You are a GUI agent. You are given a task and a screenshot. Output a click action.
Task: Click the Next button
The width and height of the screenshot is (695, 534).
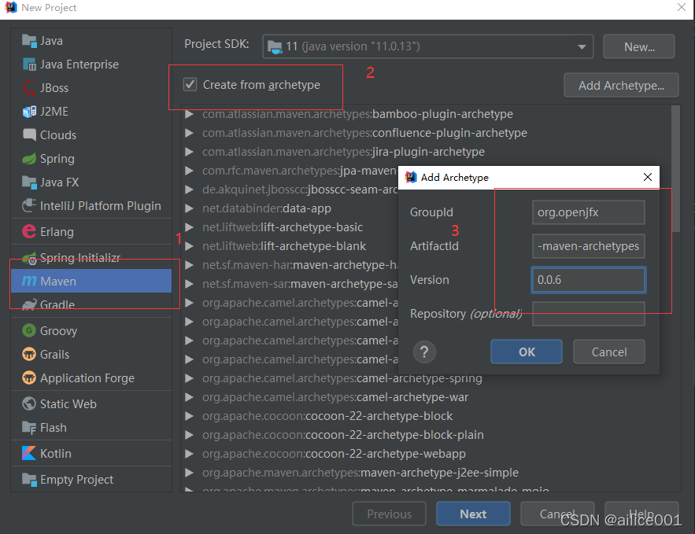pyautogui.click(x=473, y=514)
